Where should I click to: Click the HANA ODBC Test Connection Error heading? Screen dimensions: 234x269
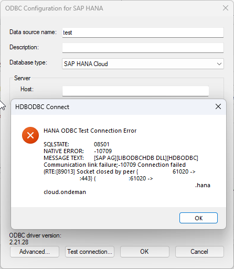coord(90,131)
